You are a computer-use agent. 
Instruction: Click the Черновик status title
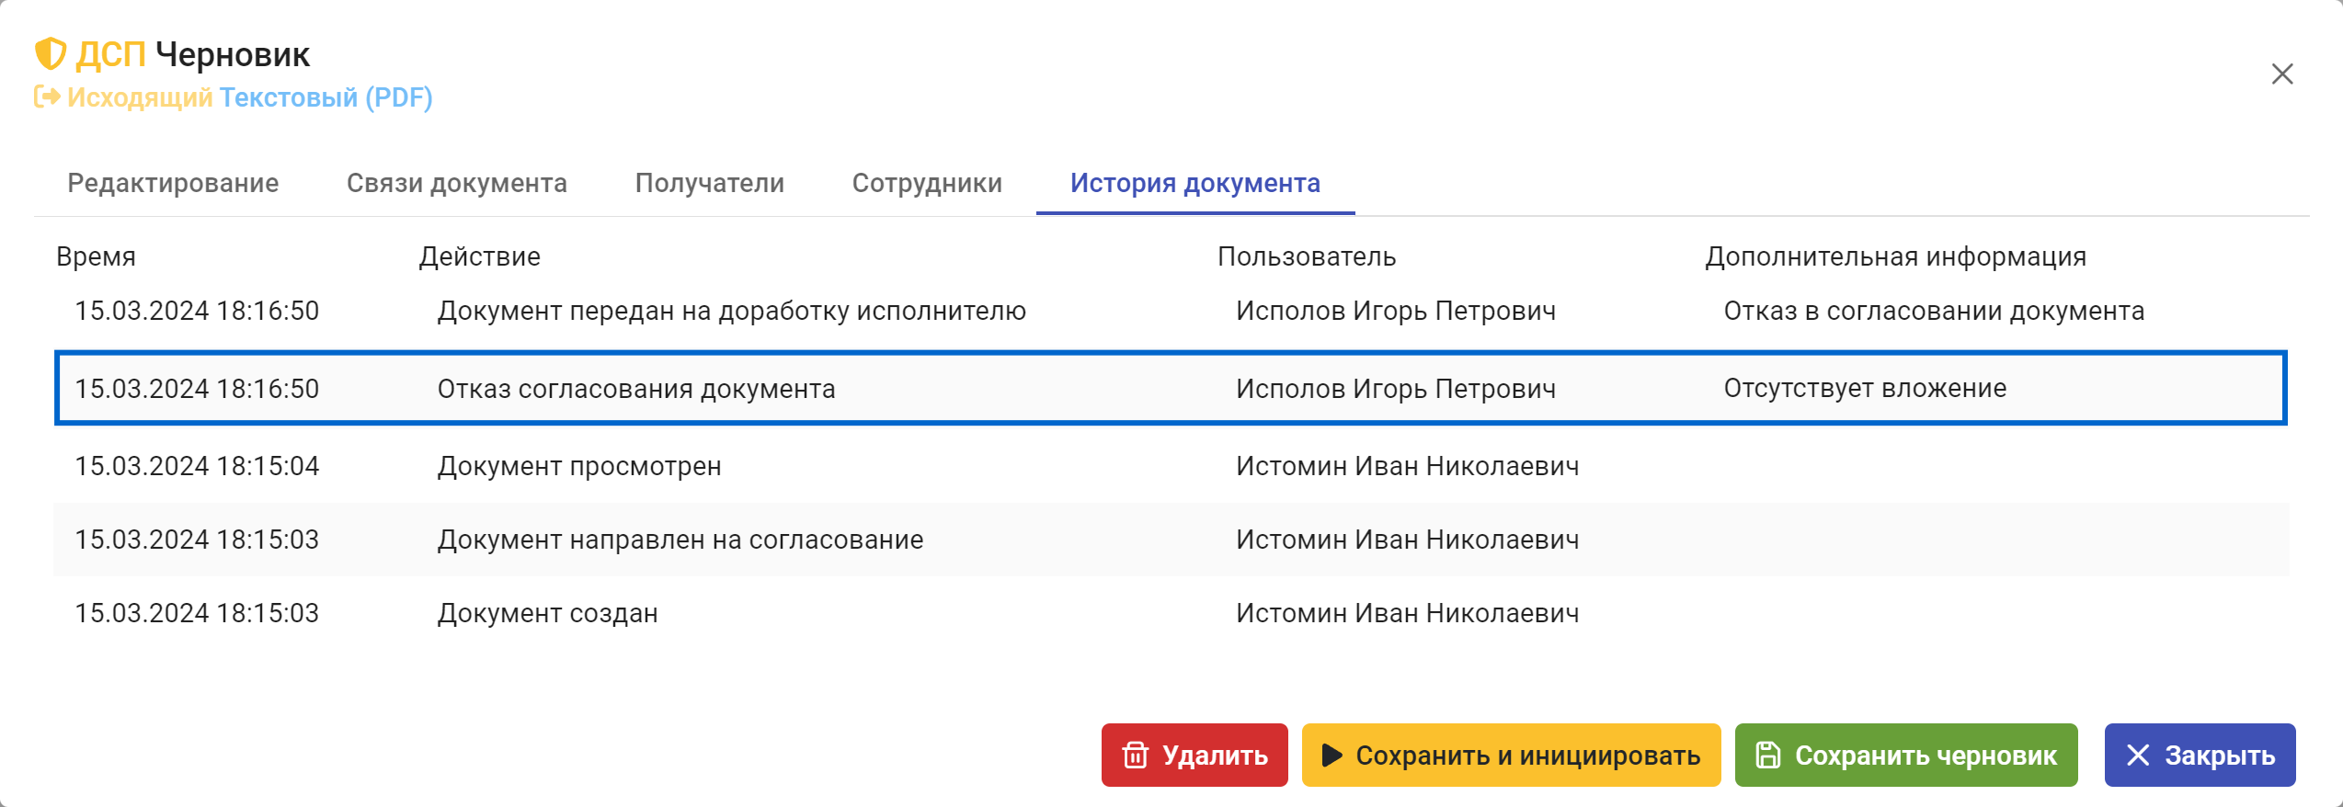233,54
